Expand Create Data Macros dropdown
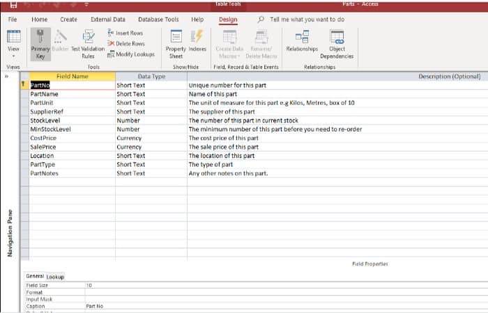 point(229,44)
